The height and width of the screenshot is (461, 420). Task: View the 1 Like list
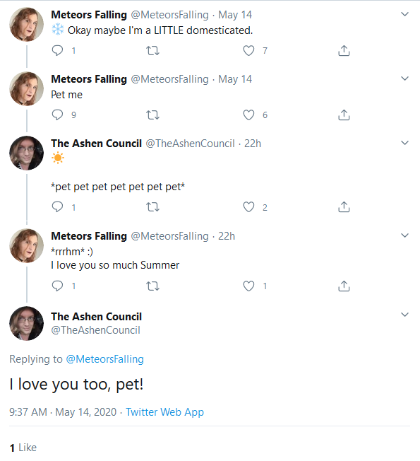click(23, 448)
